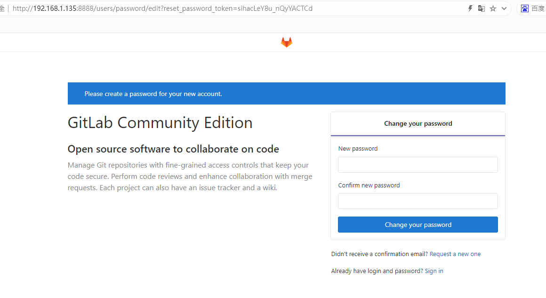
Task: Click the Manage Git repositories description paragraph
Action: (190, 177)
